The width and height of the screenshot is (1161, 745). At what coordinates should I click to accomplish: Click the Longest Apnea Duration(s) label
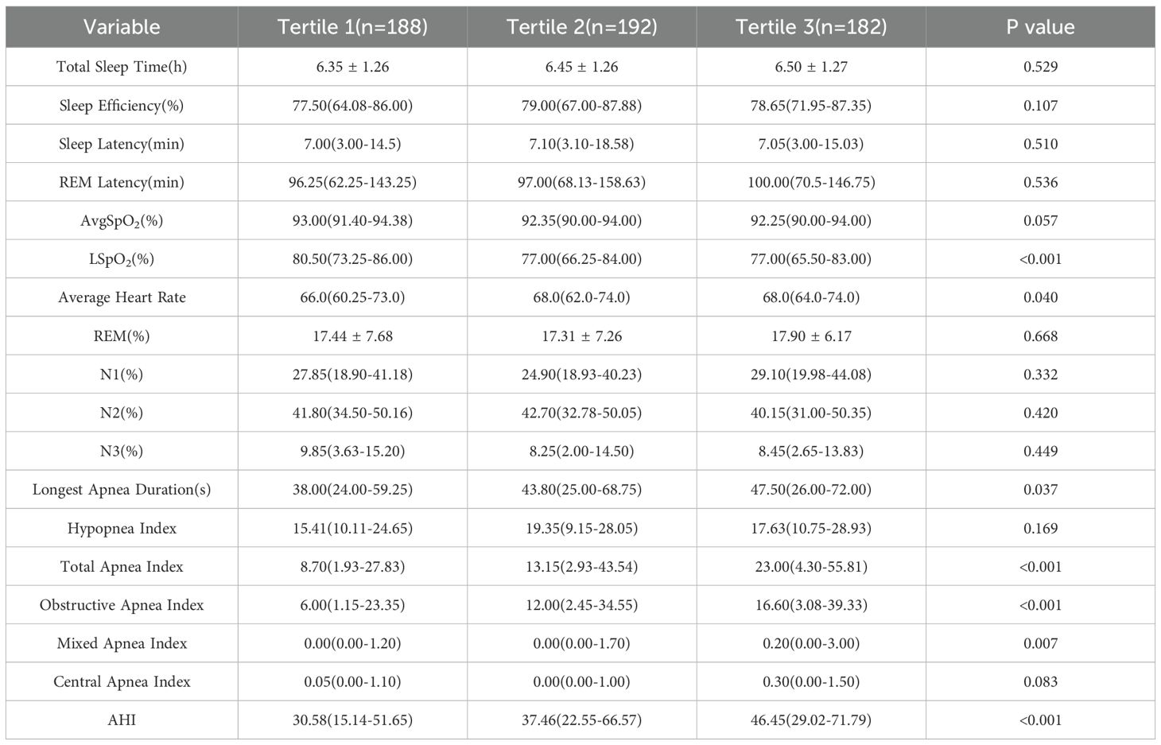coord(122,490)
